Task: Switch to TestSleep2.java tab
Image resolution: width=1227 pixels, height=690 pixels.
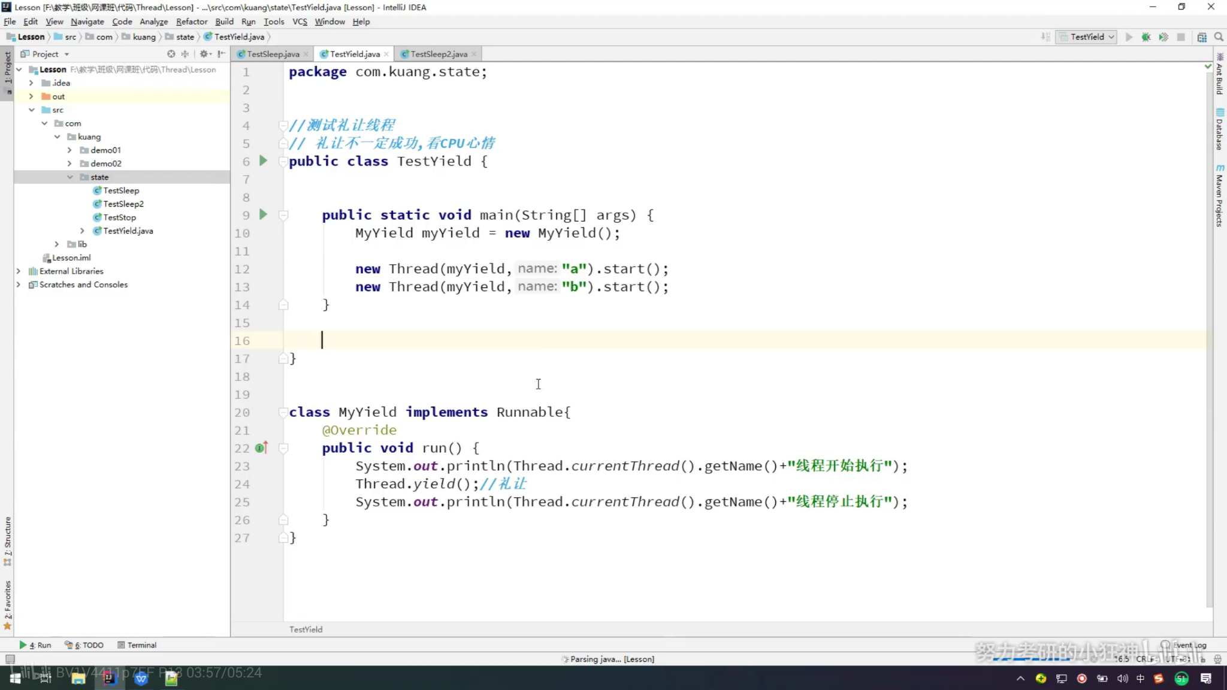Action: pos(439,54)
